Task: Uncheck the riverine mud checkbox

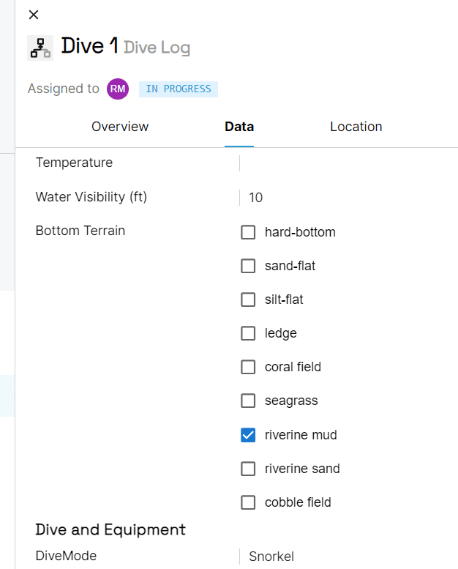Action: [x=248, y=435]
